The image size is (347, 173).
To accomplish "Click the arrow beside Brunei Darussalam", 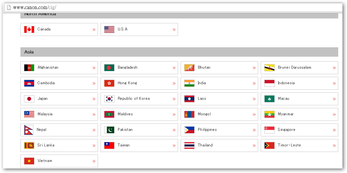I will pos(334,68).
